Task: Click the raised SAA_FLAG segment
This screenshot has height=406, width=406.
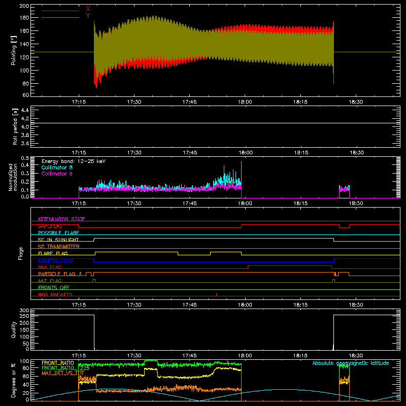Action: 290,266
